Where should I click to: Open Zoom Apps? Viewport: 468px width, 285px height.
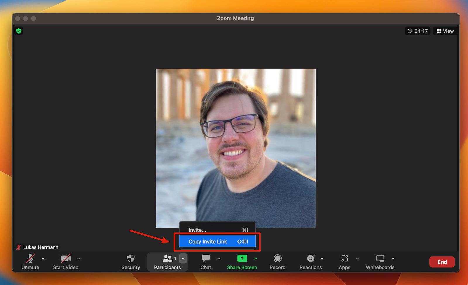[344, 262]
